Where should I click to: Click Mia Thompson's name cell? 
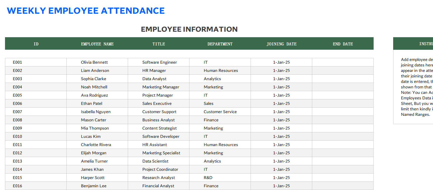point(97,128)
